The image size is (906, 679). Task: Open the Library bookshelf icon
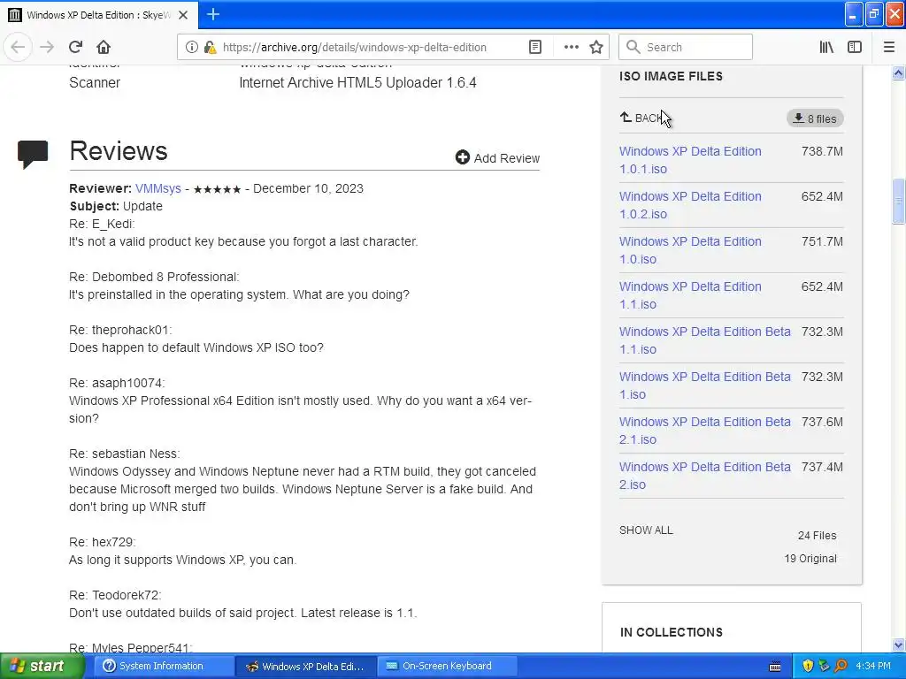point(826,48)
